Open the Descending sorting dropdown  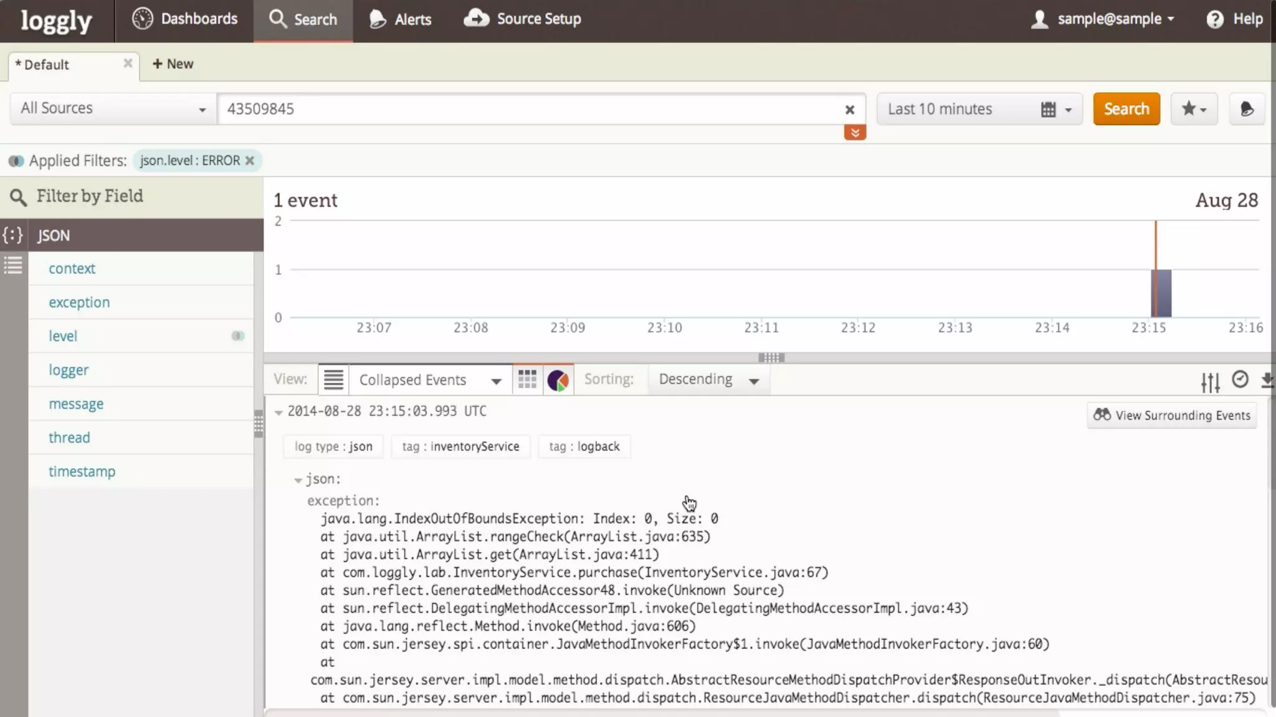[709, 380]
